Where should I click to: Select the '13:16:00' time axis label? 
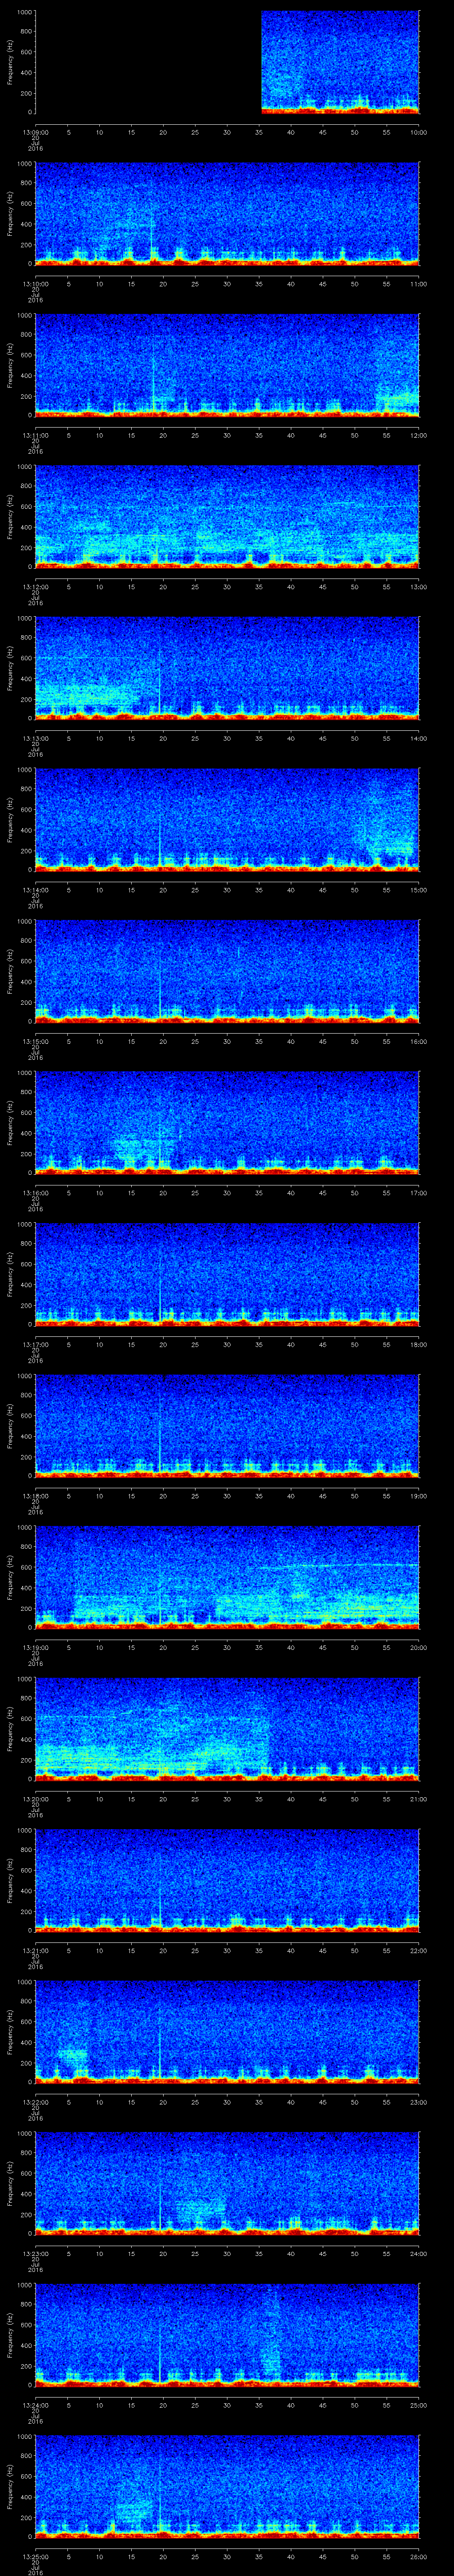point(35,1192)
